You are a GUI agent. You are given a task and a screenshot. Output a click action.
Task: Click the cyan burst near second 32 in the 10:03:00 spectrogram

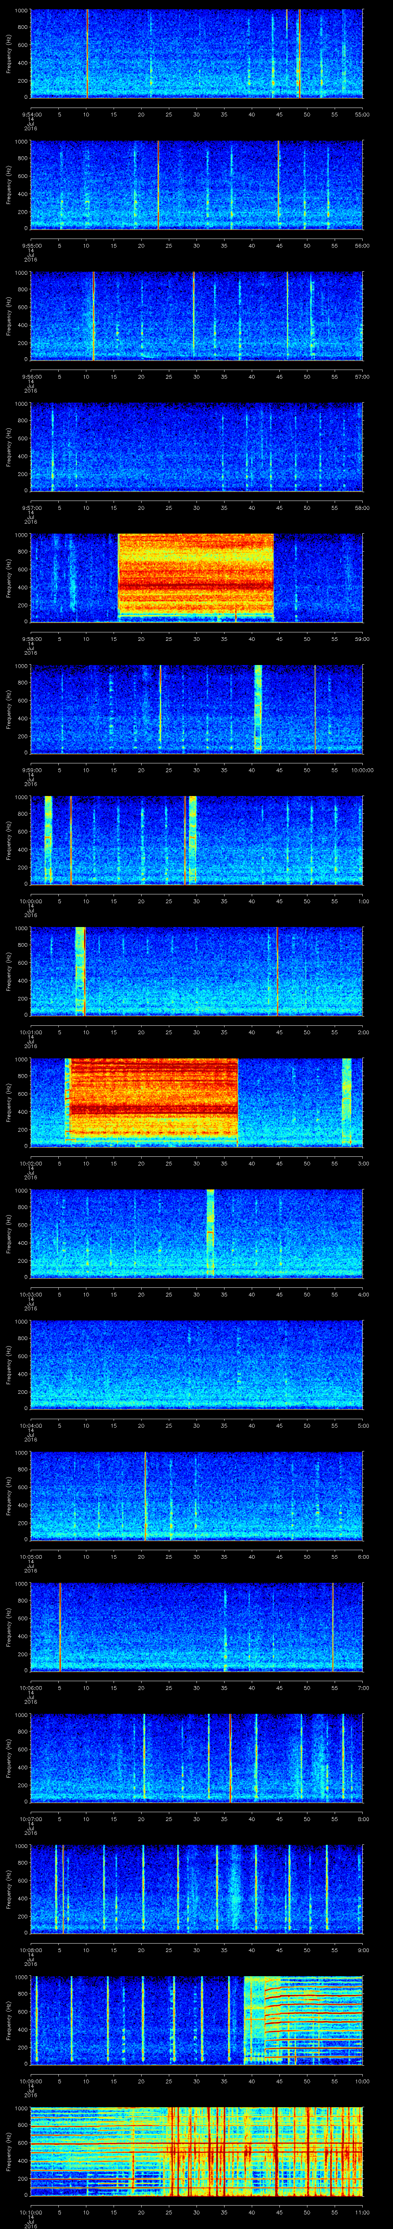click(x=210, y=1233)
